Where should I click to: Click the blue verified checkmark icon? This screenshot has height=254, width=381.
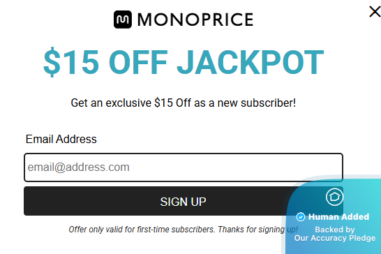tap(301, 217)
